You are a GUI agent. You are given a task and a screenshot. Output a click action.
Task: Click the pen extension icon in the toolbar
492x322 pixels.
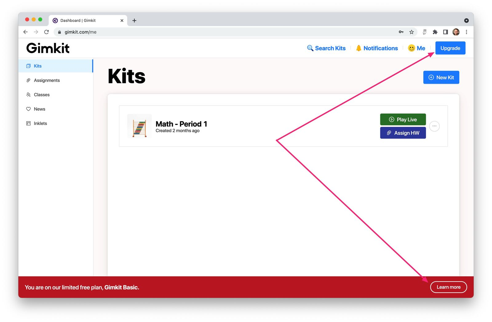424,32
